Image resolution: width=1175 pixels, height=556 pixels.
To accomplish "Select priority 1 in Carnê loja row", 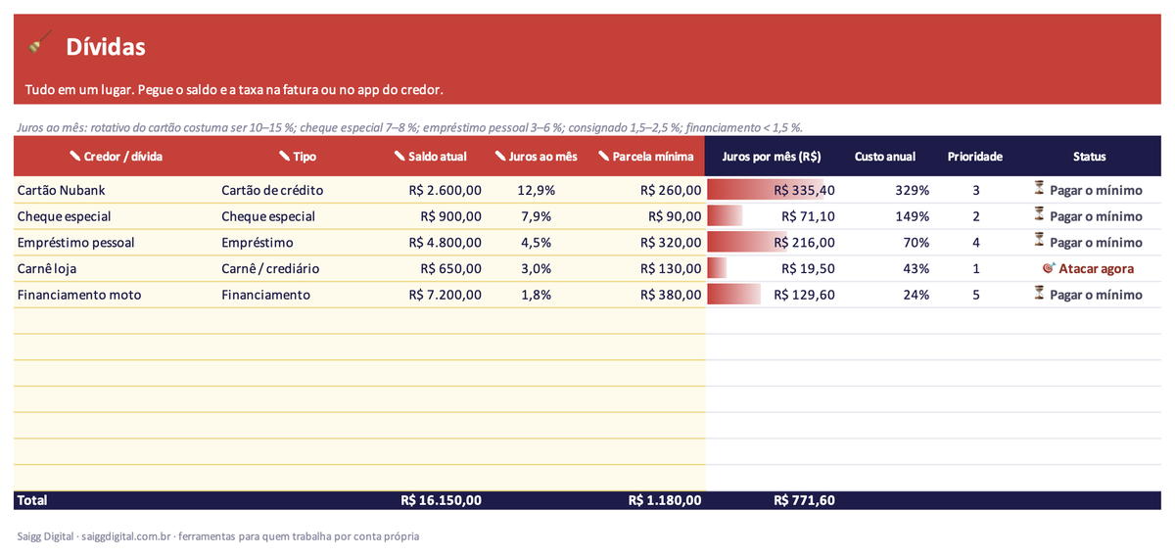I will pos(976,268).
